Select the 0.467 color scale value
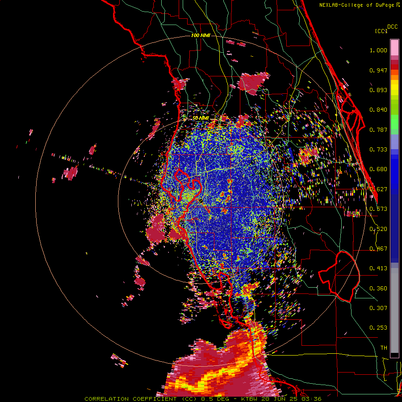Image resolution: width=402 pixels, height=402 pixels. click(x=378, y=249)
